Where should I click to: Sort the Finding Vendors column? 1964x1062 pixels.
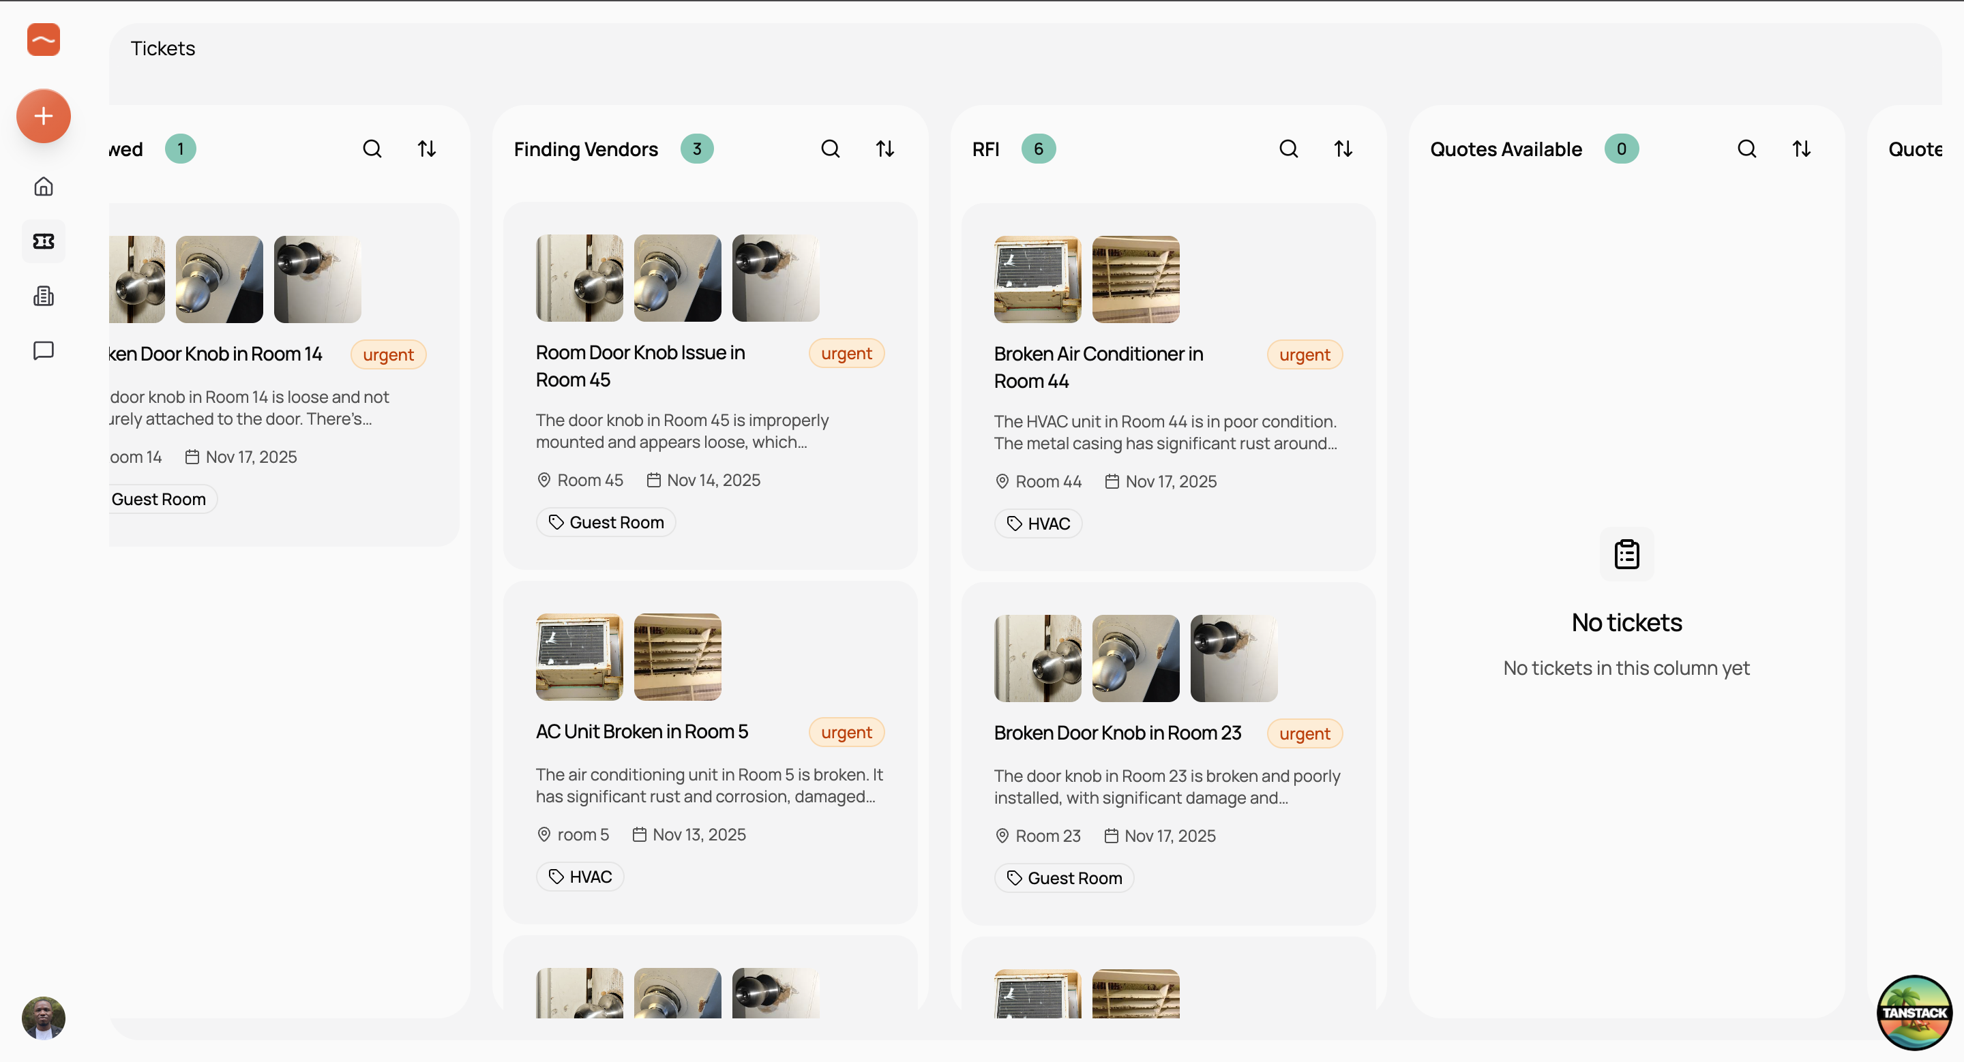coord(884,149)
